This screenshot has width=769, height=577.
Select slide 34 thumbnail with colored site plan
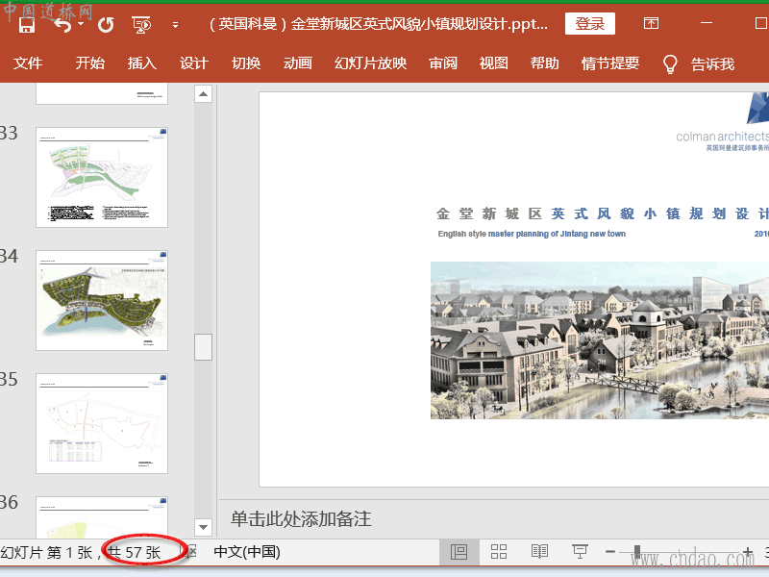(x=102, y=300)
